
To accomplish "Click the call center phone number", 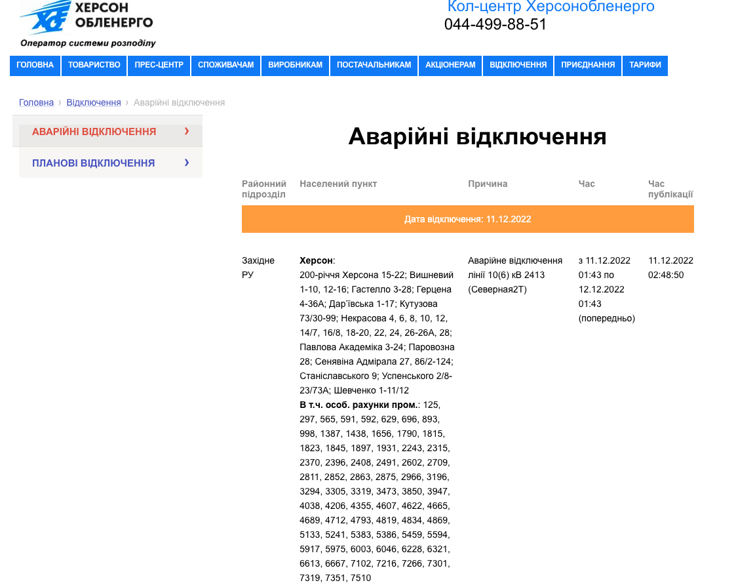I will 495,25.
